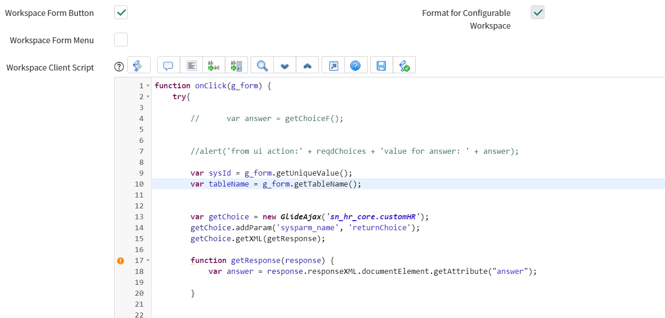Select the Format Code icon
Screen dimensions: 665x318
(x=191, y=65)
